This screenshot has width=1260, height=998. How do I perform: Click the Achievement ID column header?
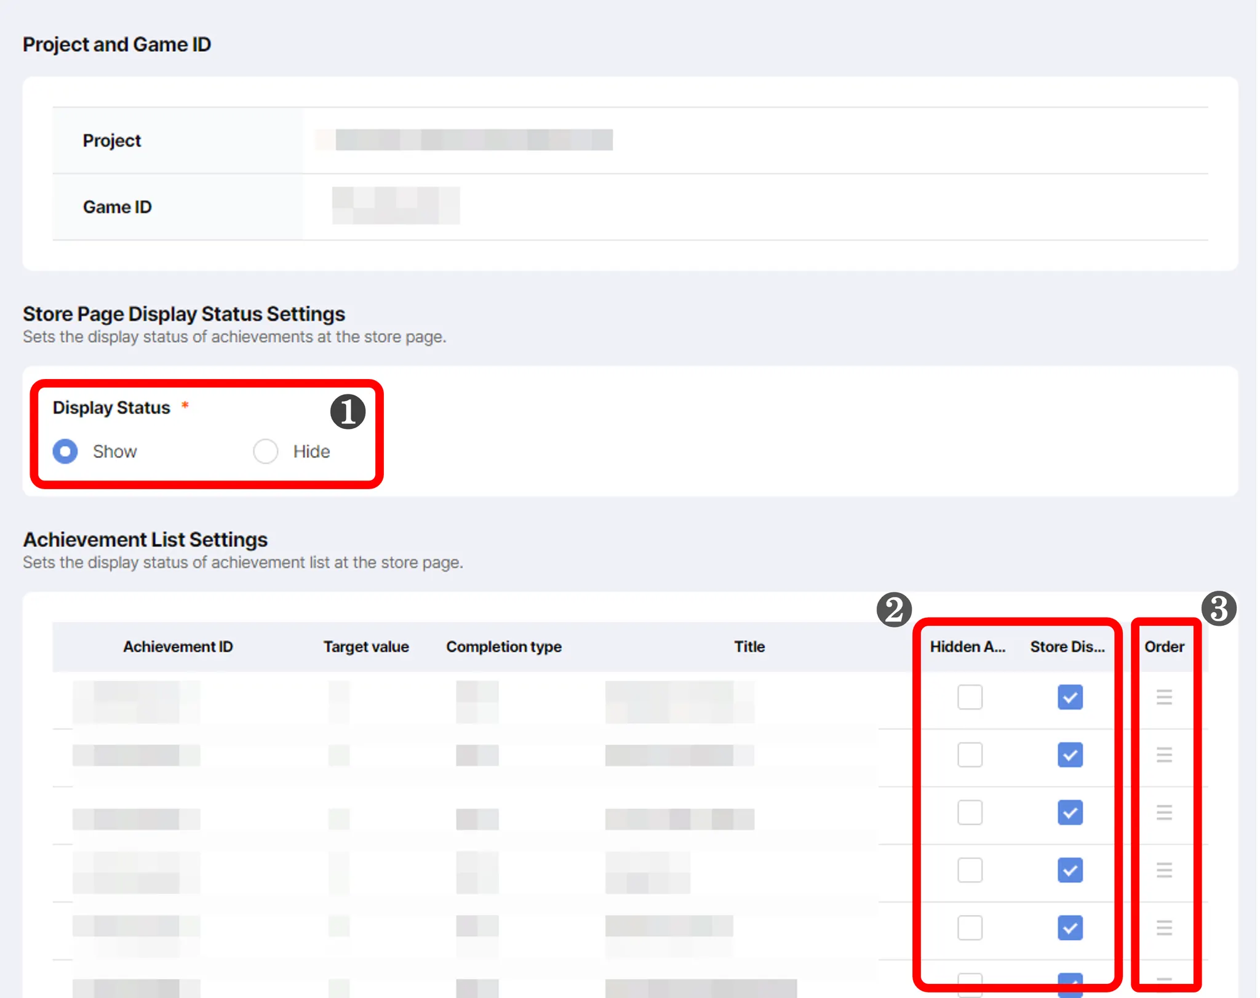pyautogui.click(x=178, y=647)
